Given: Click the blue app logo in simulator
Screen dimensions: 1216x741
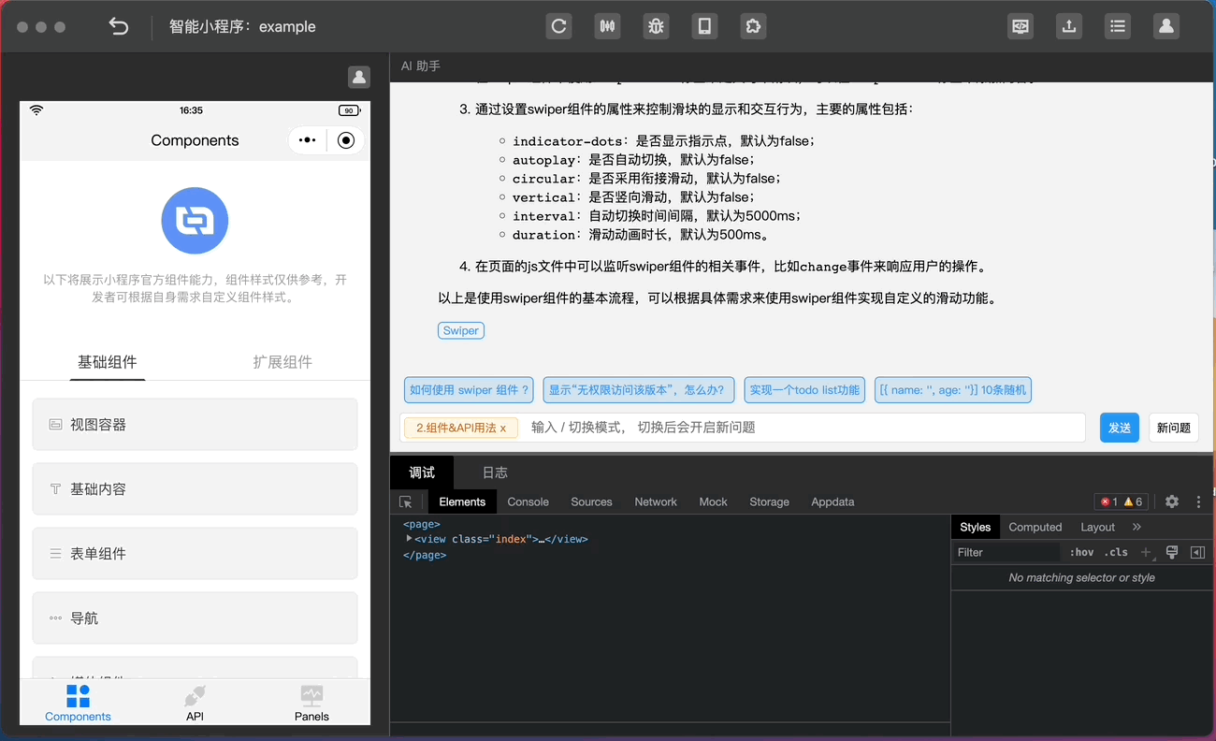Looking at the screenshot, I should 195,221.
